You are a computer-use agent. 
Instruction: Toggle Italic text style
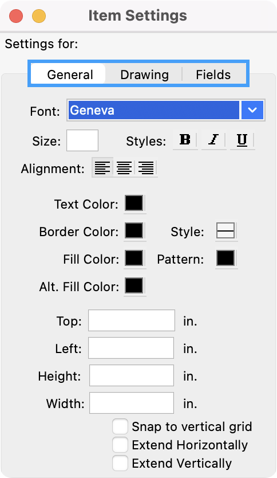point(213,140)
